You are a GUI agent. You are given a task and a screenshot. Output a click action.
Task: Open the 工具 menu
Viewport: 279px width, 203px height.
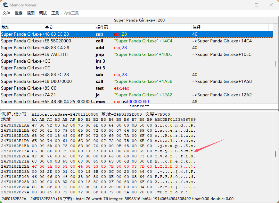55,13
